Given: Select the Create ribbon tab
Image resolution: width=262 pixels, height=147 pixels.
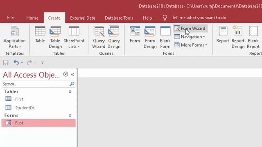Looking at the screenshot, I should point(54,18).
